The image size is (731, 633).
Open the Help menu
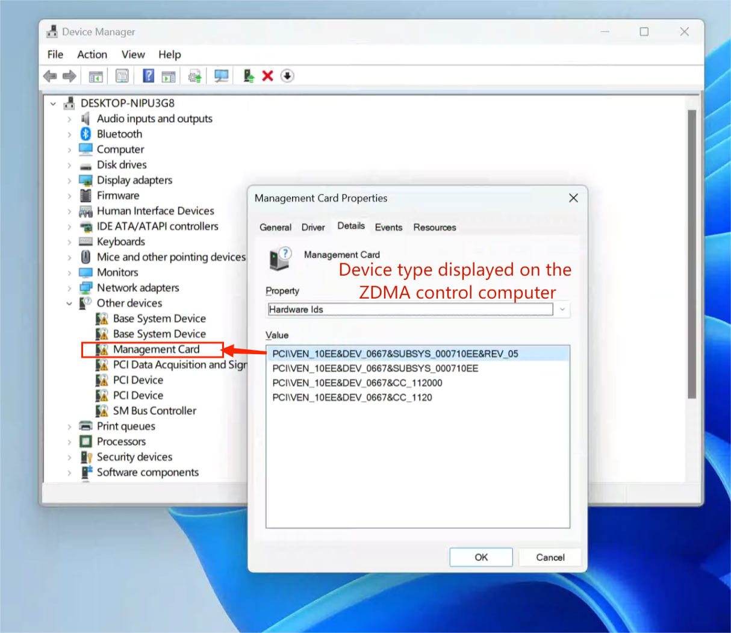pyautogui.click(x=170, y=54)
